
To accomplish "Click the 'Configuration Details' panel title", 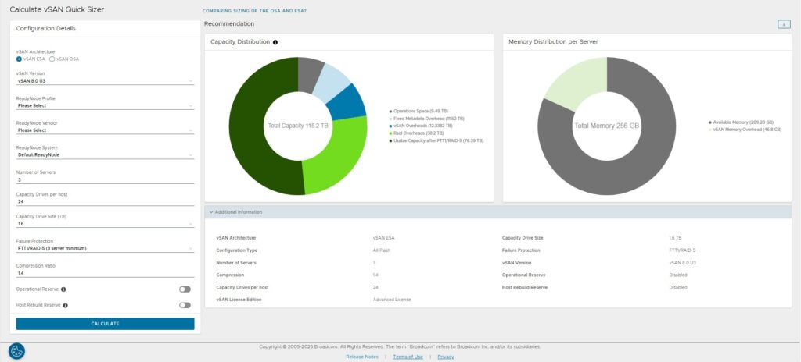I will pyautogui.click(x=46, y=29).
